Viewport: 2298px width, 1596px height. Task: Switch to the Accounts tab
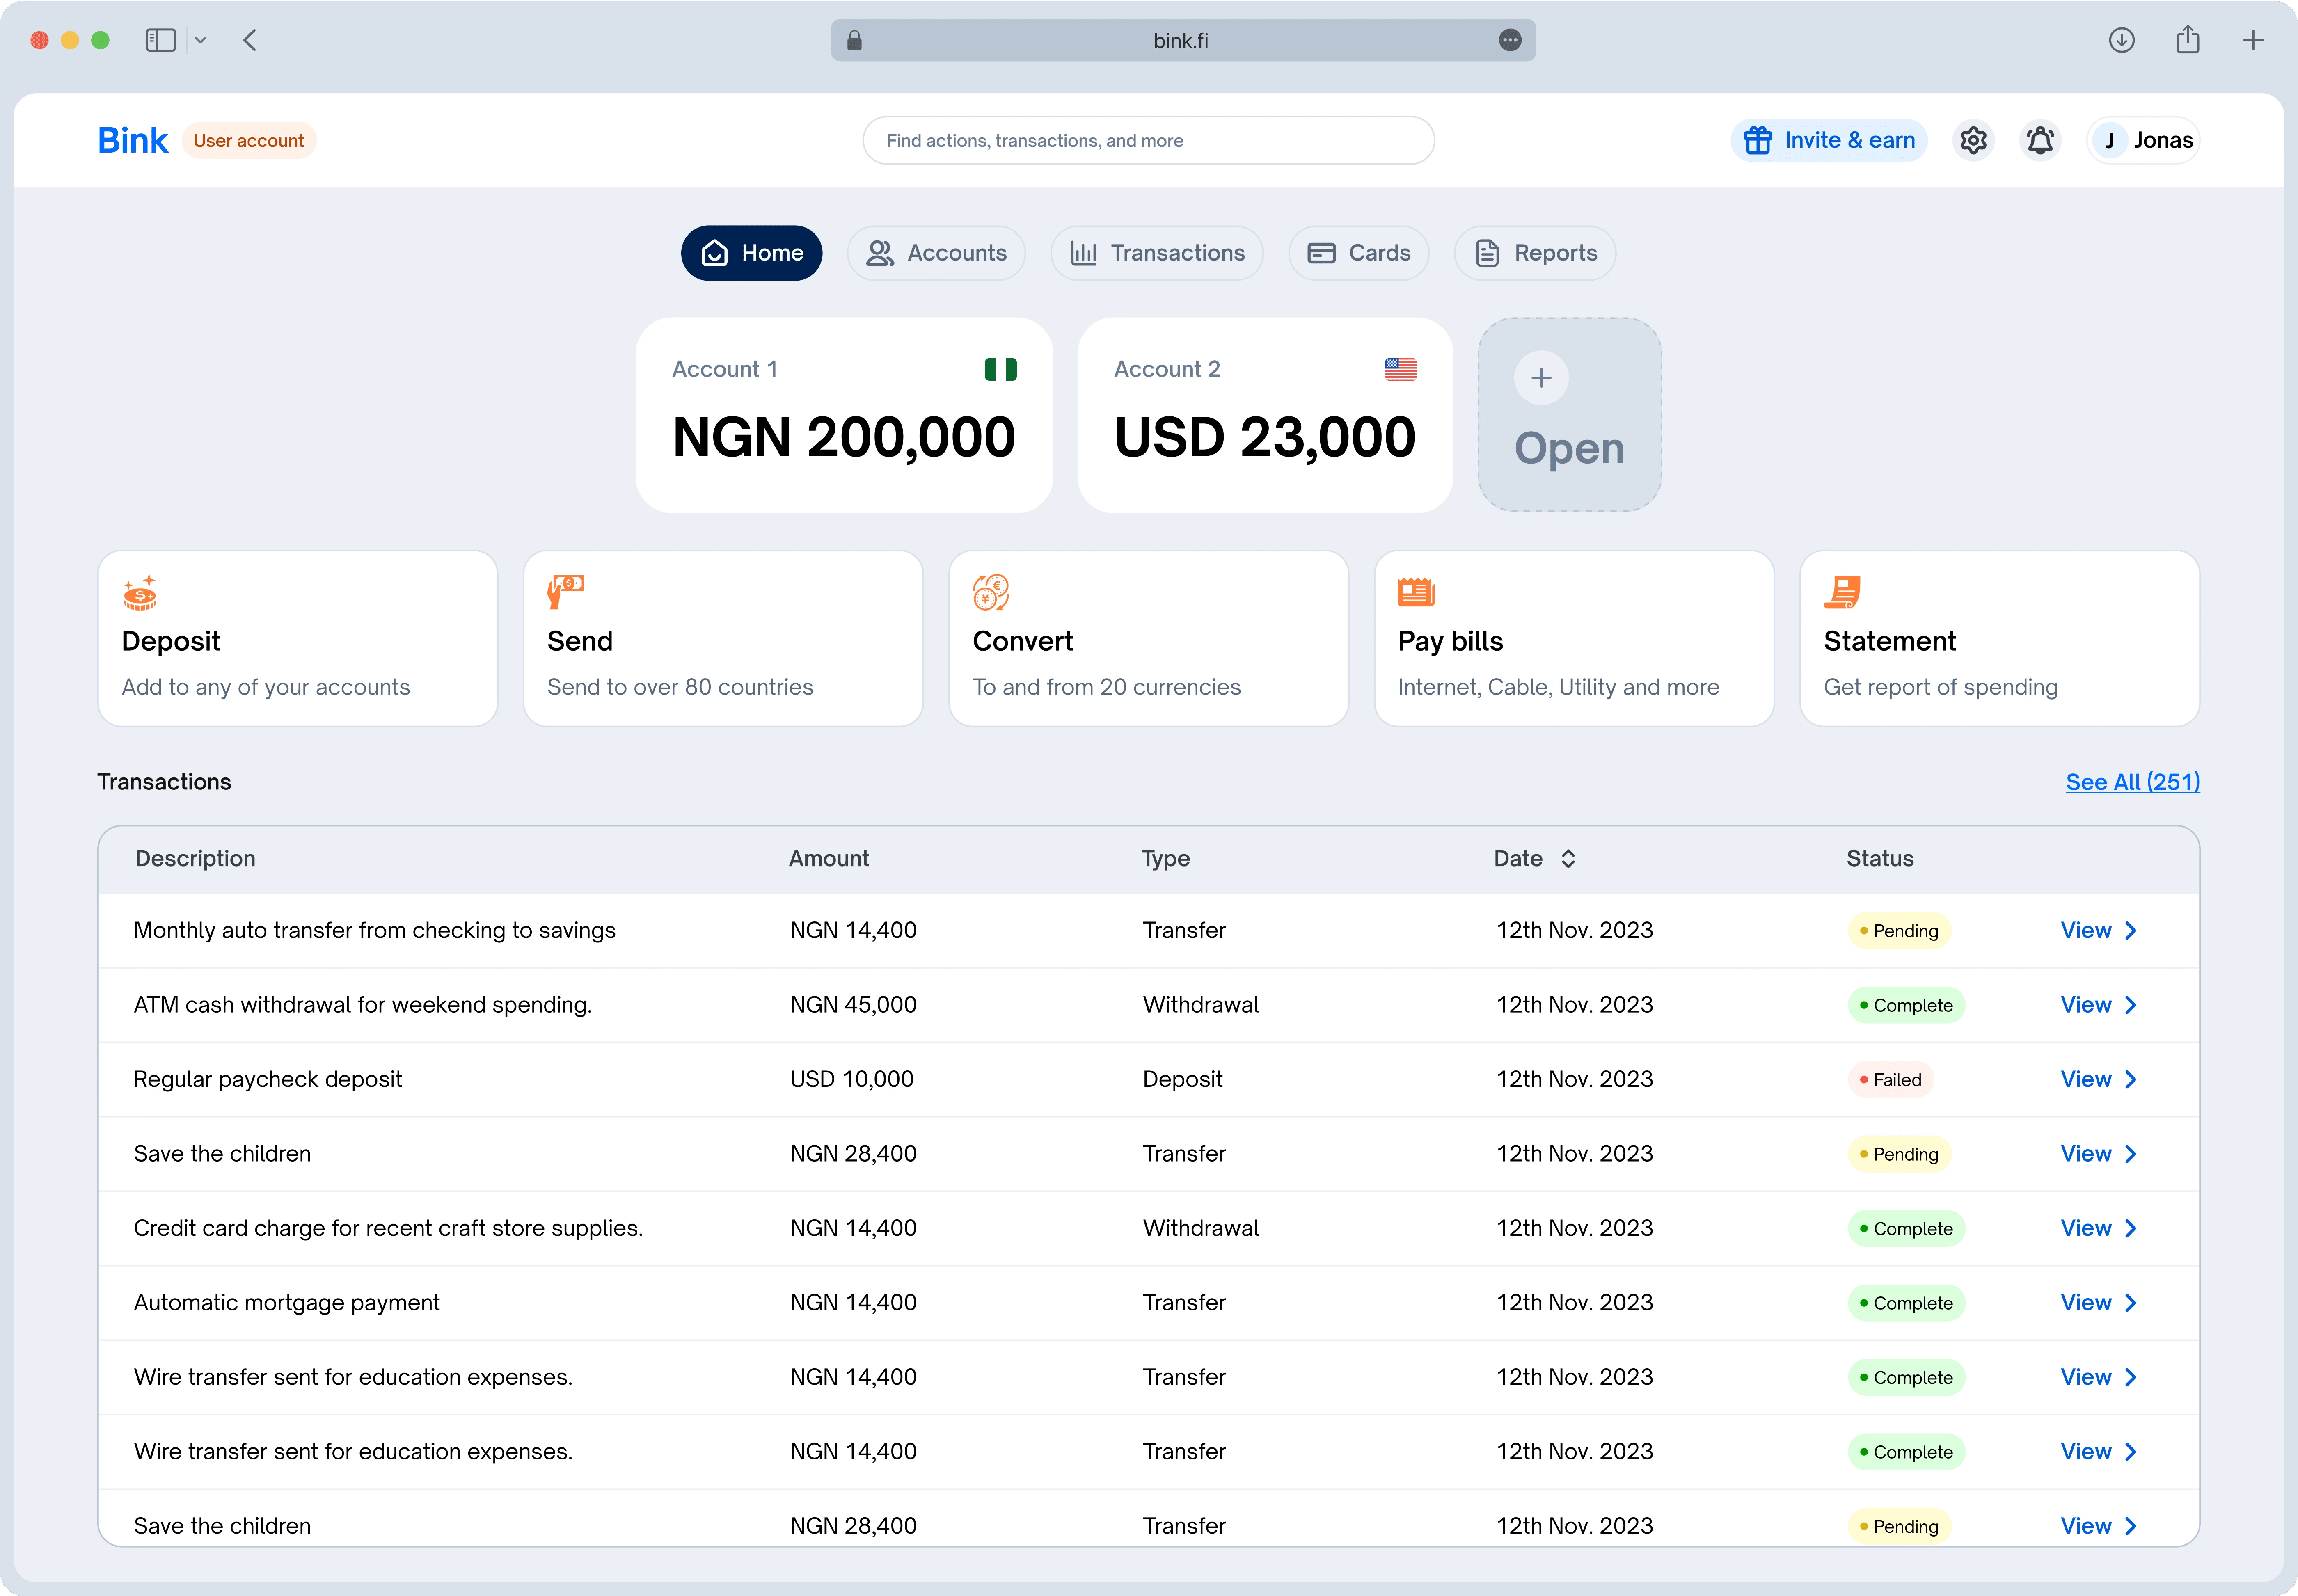[x=936, y=253]
